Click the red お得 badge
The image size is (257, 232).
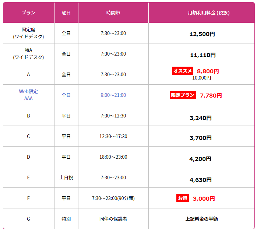pos(183,198)
